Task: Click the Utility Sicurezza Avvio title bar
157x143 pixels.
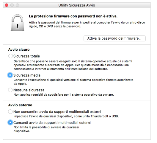Action: [77, 5]
